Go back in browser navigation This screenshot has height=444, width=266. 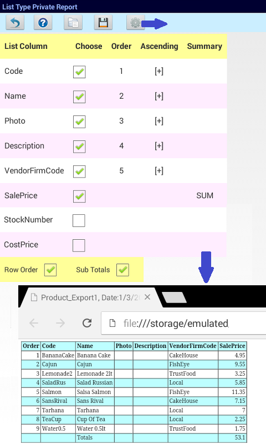[34, 323]
